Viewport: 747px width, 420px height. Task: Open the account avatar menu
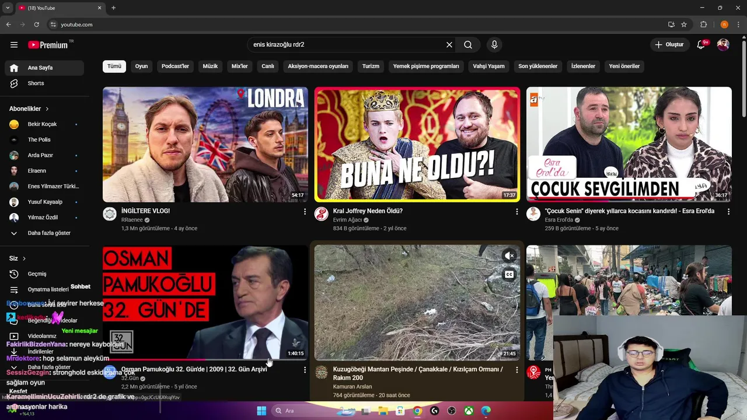[723, 45]
